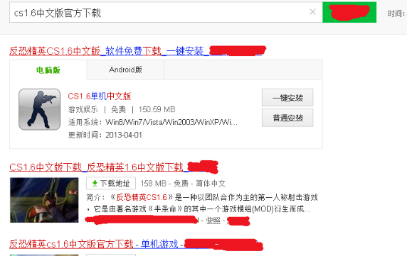Click the 简介 description mentioning 《半条命》
This screenshot has height=256, width=407.
tap(202, 203)
